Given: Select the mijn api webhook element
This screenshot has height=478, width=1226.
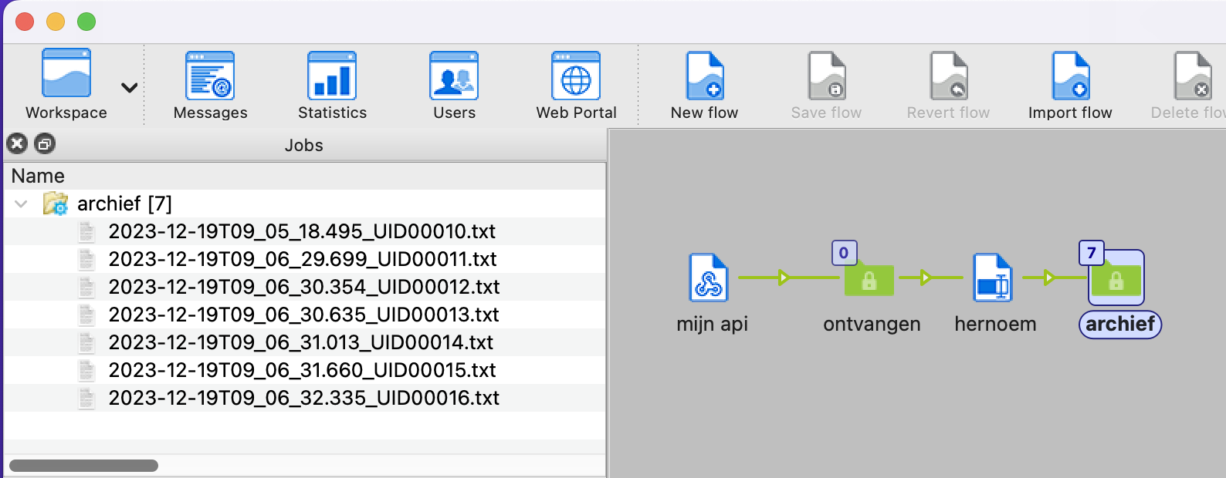Looking at the screenshot, I should tap(708, 278).
